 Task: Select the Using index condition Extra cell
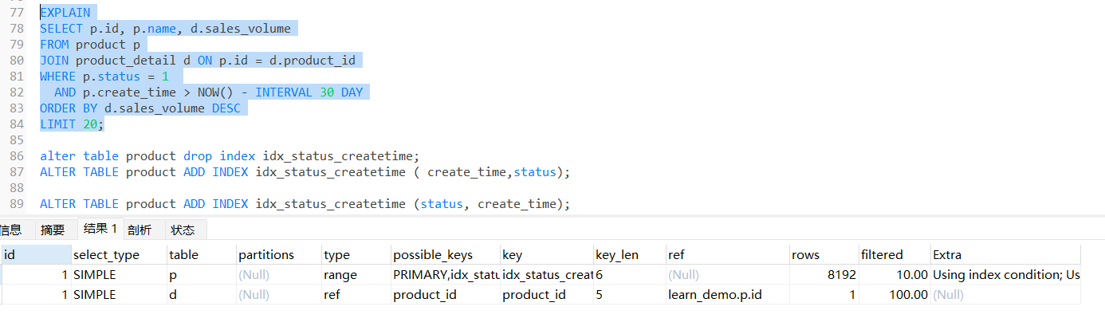pyautogui.click(x=1005, y=275)
